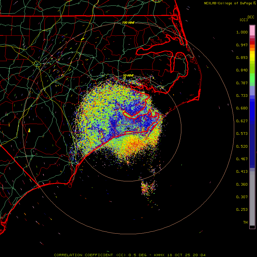Click the [CC] units label
Image resolution: width=257 pixels, height=257 pixels.
(244, 20)
